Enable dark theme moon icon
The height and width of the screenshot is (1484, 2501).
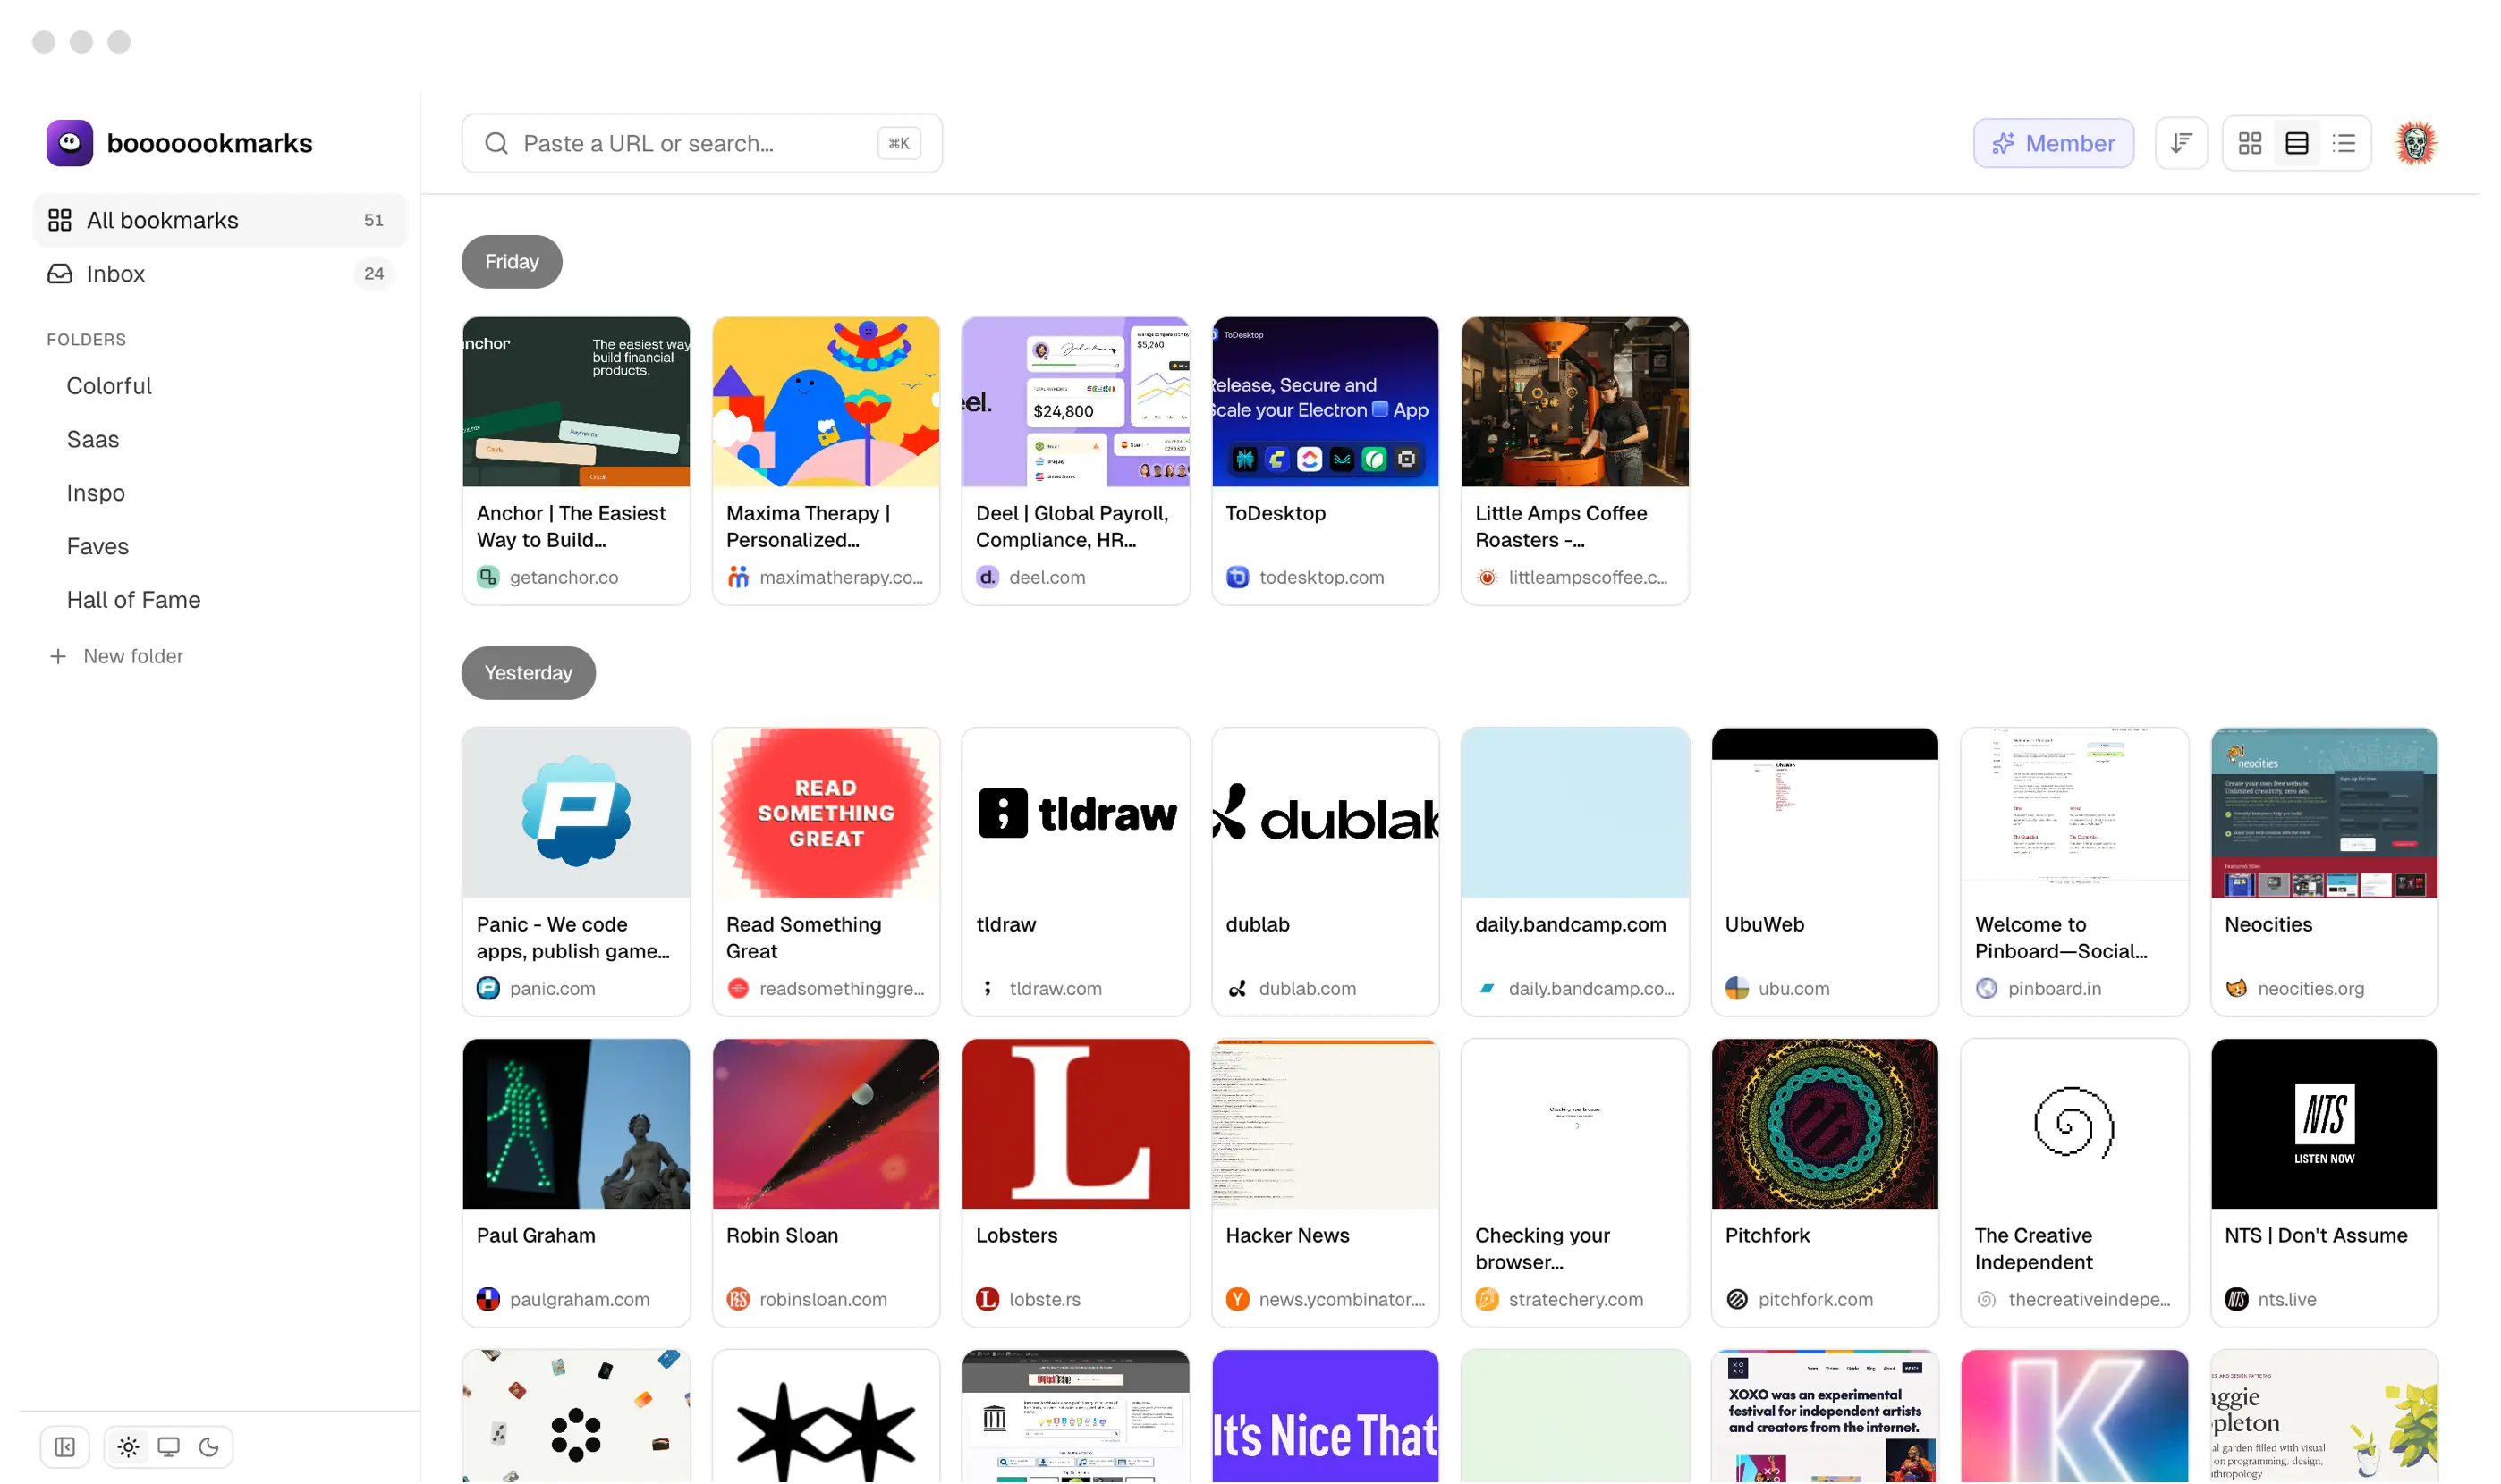[208, 1447]
